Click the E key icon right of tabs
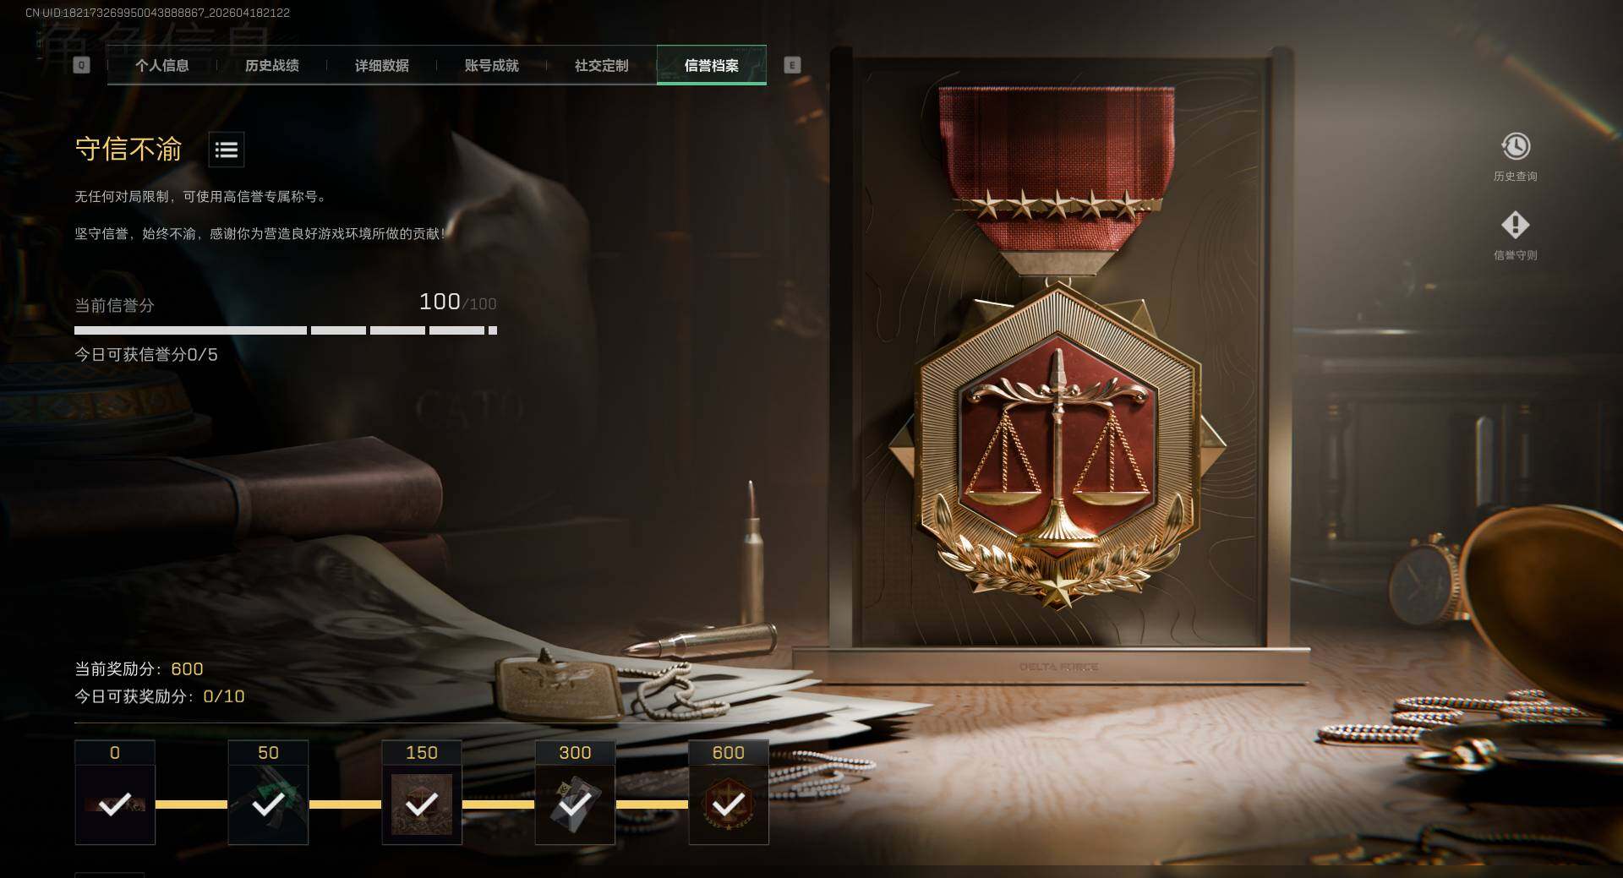This screenshot has width=1623, height=878. (792, 65)
